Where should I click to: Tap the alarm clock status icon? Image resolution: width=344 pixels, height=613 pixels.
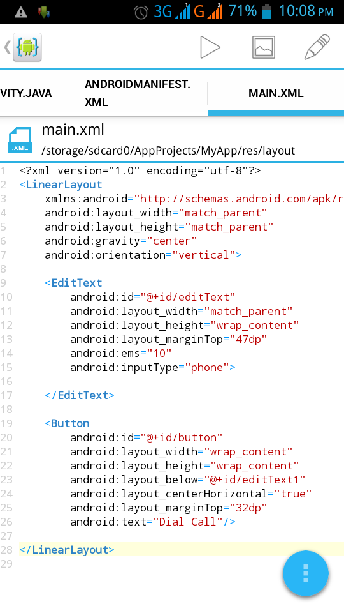[x=141, y=13]
